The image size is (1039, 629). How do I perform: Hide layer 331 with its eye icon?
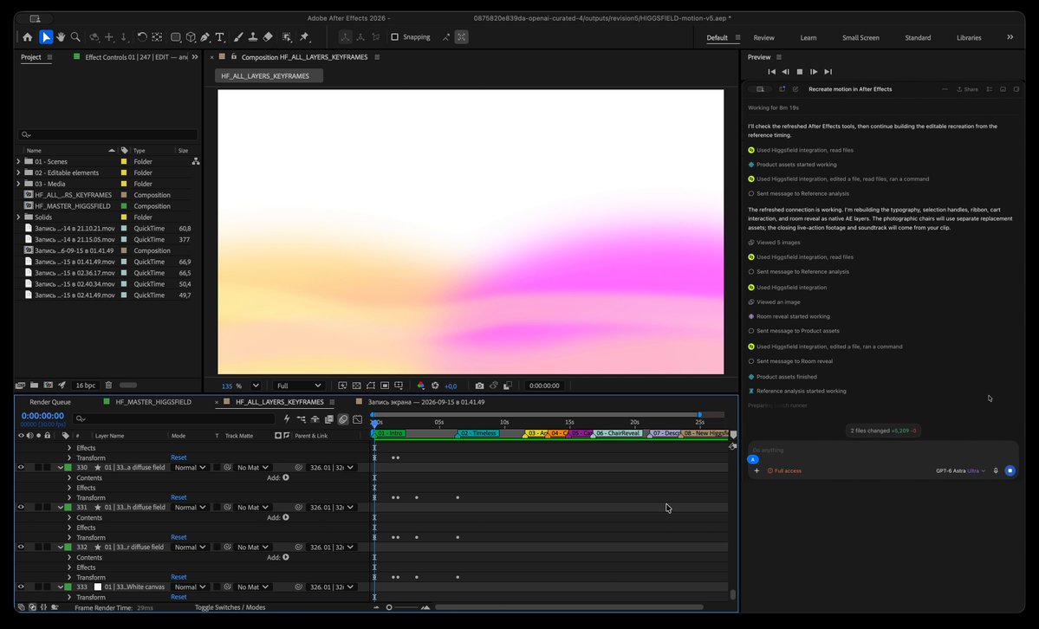pos(21,507)
